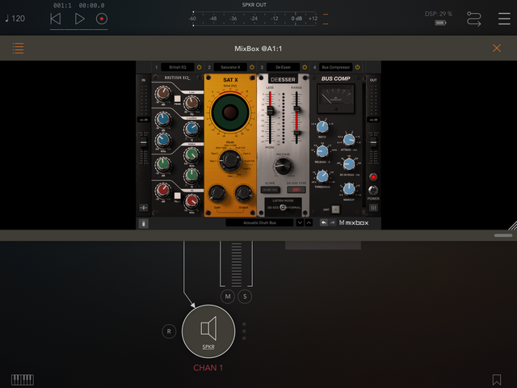Mute the channel with the M button
Screen dimensions: 517x388
[x=228, y=297]
